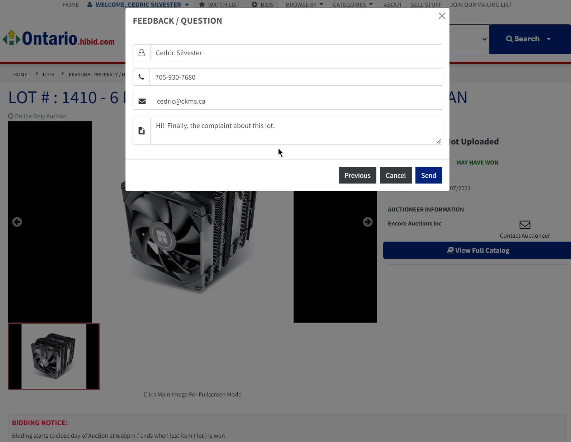Select the CPU cooler thumbnail image
The height and width of the screenshot is (442, 571).
[54, 356]
